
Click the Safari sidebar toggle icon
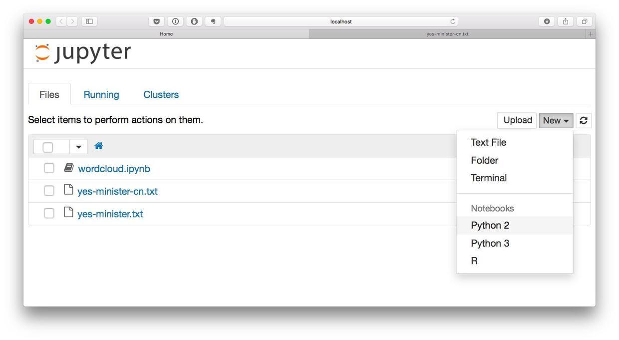tap(89, 21)
